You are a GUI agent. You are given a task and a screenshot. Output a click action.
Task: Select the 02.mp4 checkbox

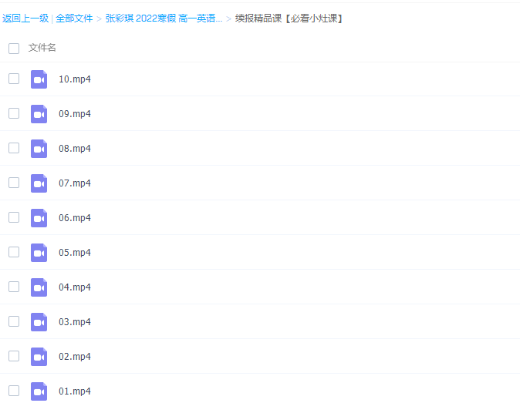14,356
